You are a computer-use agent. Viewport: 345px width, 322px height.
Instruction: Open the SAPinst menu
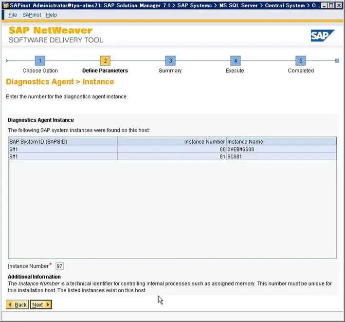tap(32, 15)
